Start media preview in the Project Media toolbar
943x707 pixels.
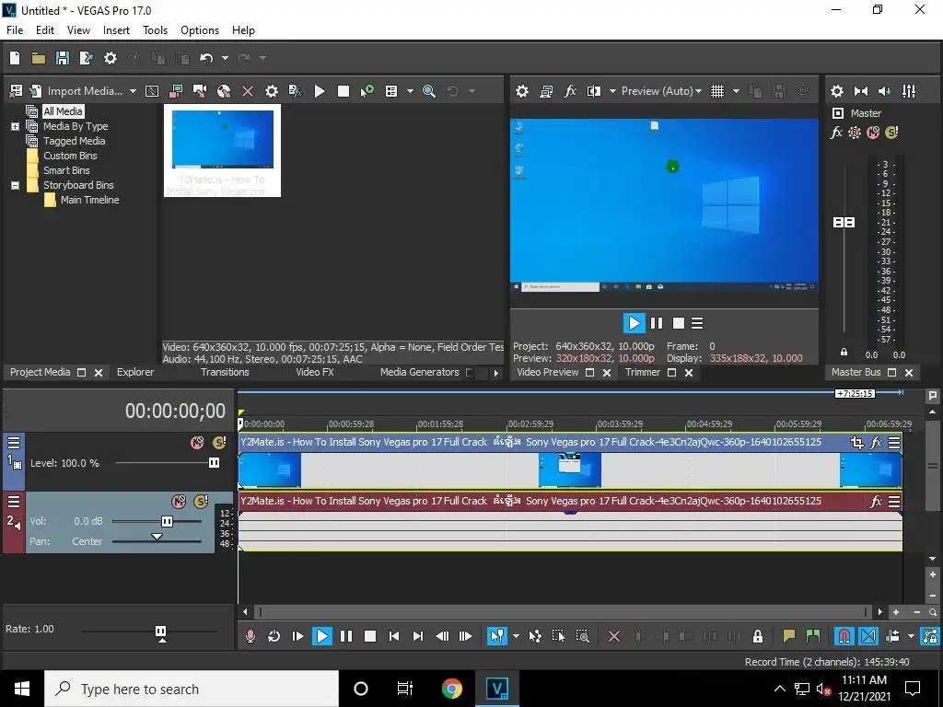(x=320, y=91)
